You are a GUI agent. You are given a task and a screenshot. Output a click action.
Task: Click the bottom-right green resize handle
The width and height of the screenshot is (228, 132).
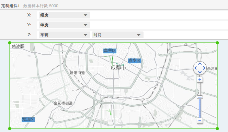coord(217,128)
